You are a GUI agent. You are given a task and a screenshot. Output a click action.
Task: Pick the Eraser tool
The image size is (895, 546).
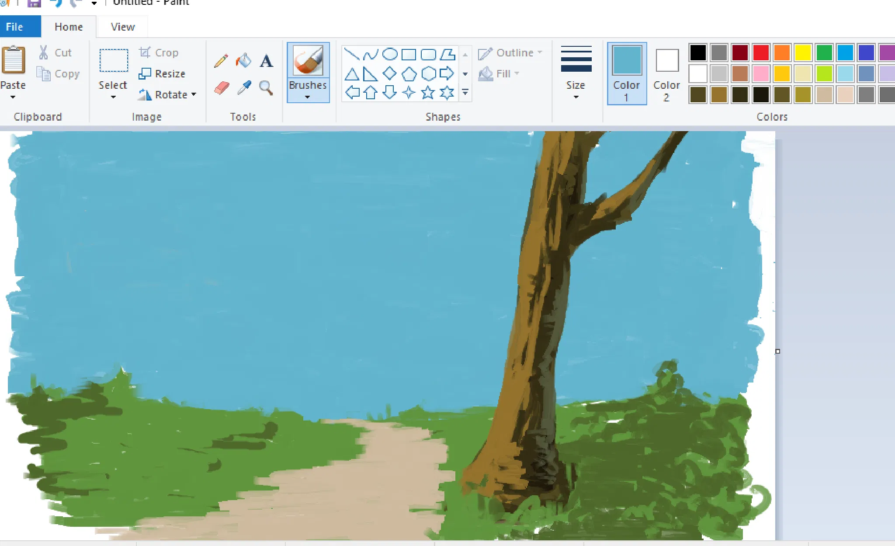click(x=222, y=88)
